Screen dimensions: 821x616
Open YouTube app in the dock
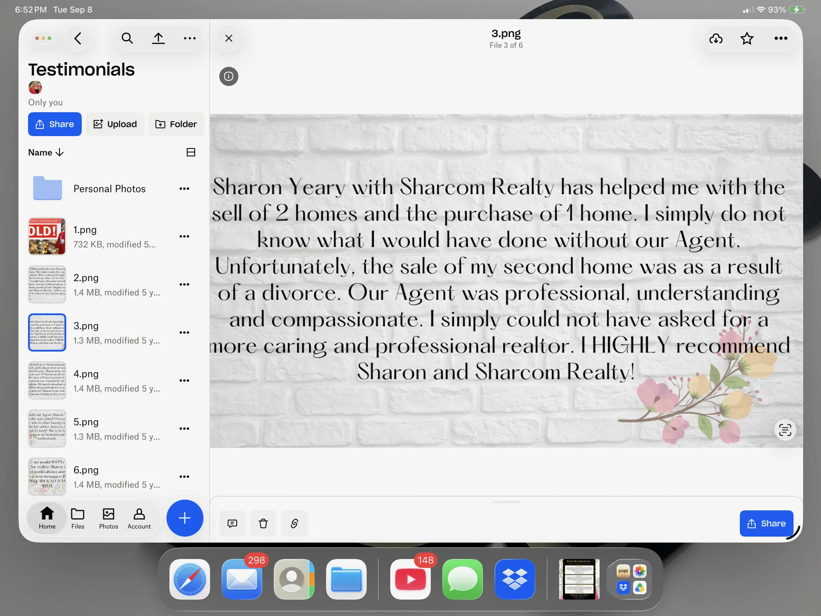(x=410, y=579)
